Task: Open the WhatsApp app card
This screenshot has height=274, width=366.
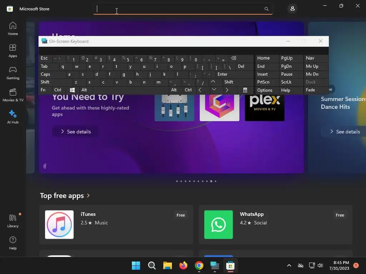Action: (x=276, y=225)
